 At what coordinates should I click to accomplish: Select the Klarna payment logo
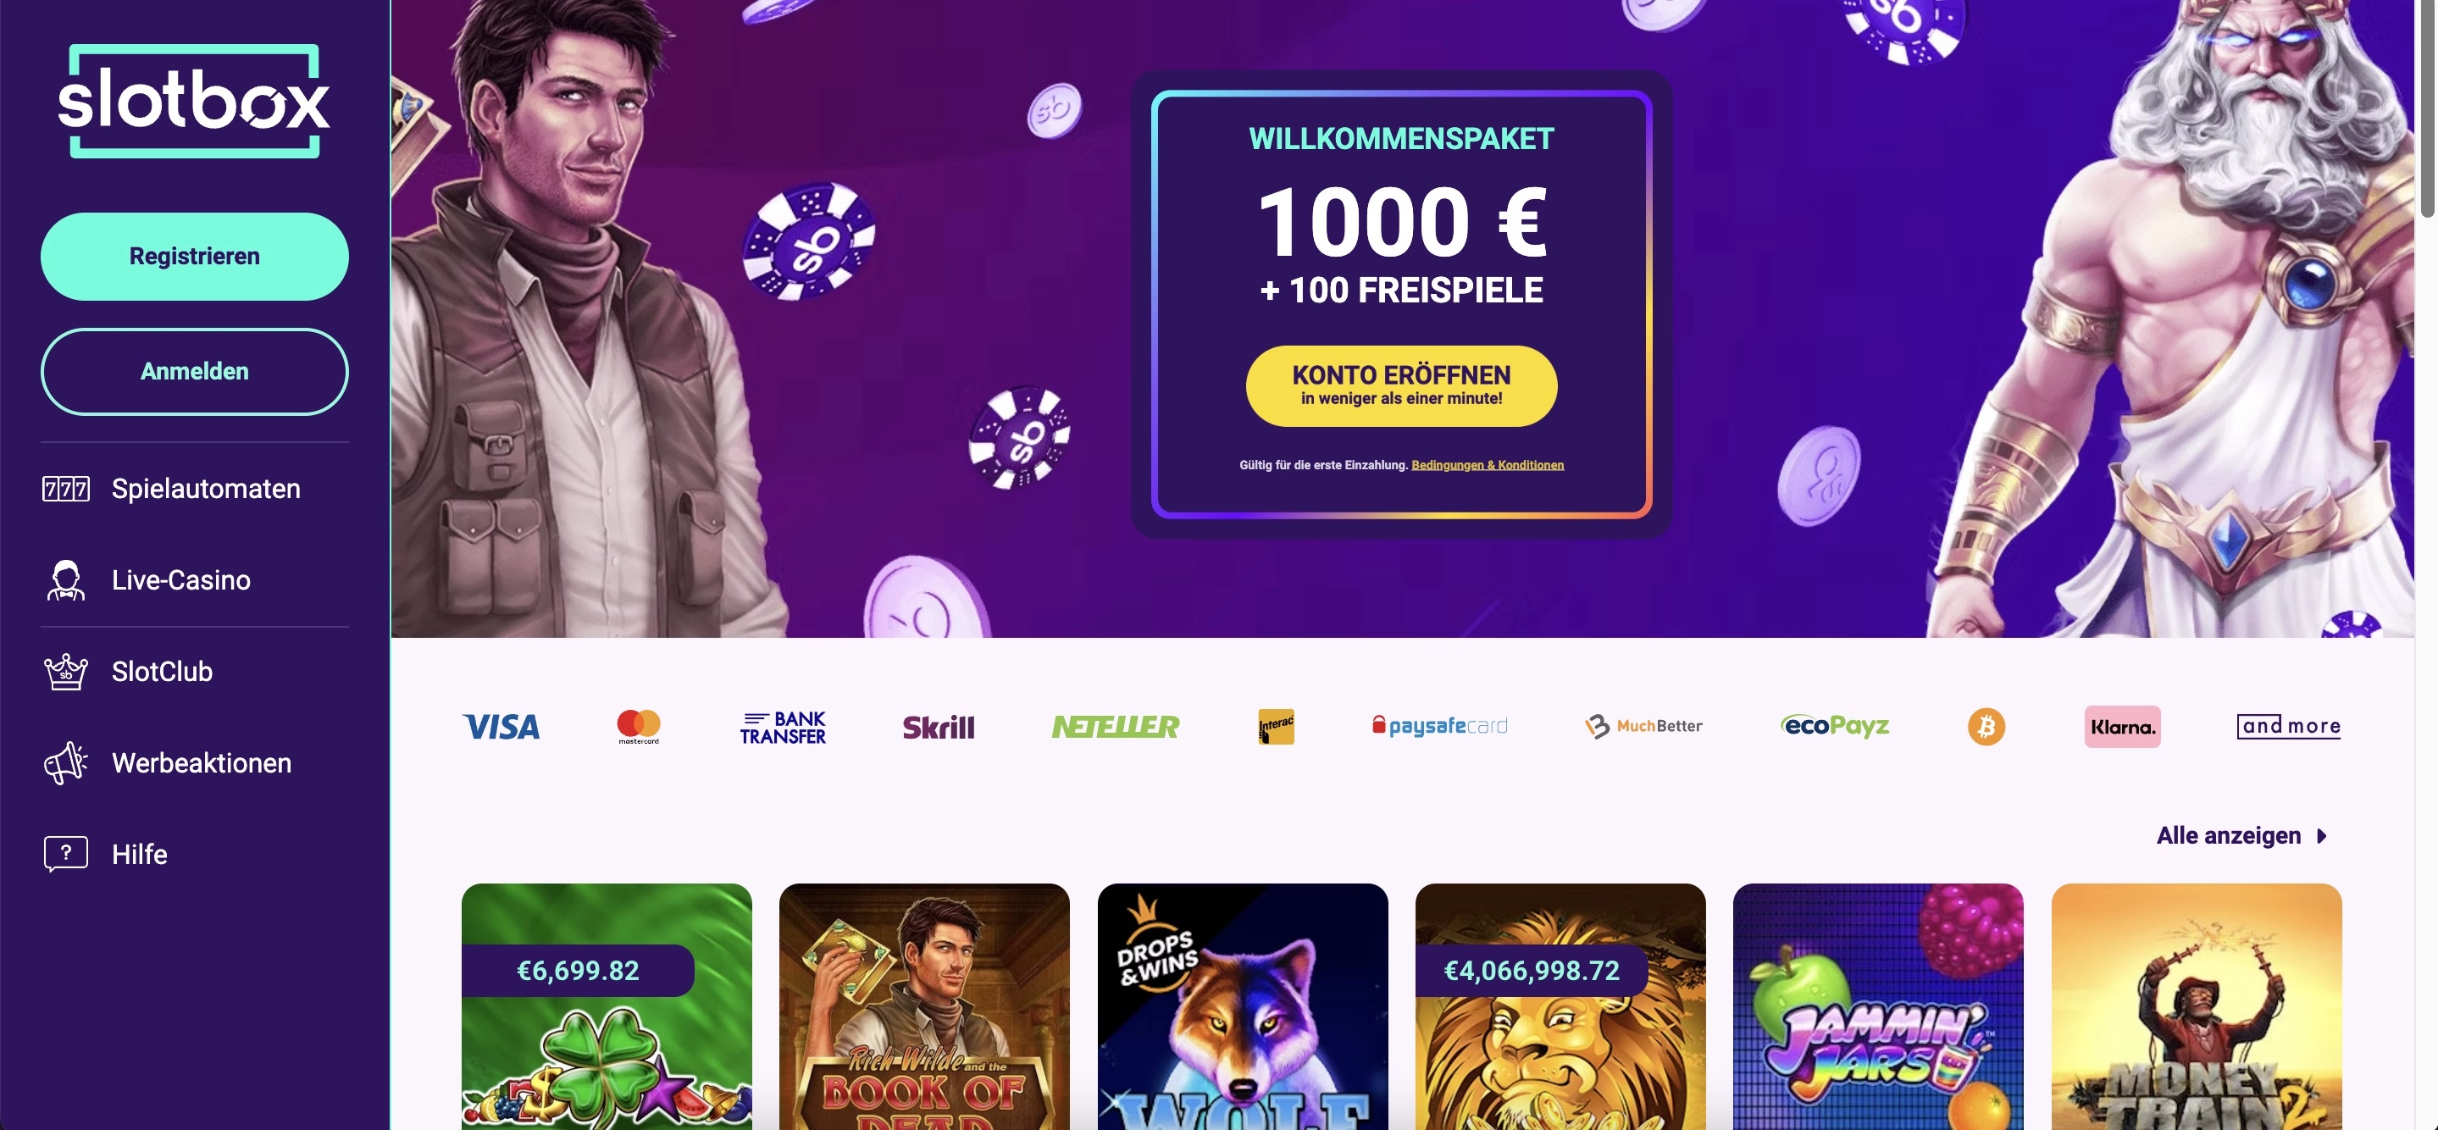tap(2122, 727)
